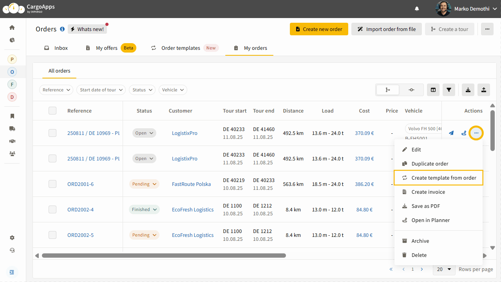Click Import order from file button
Viewport: 501px width, 282px height.
387,29
